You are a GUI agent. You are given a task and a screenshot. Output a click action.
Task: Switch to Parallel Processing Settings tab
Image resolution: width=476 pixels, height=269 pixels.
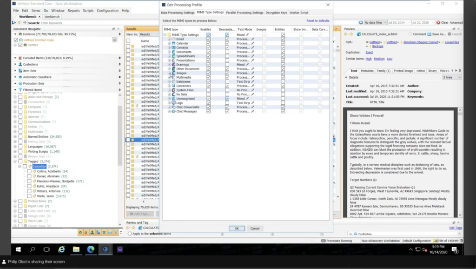245,13
